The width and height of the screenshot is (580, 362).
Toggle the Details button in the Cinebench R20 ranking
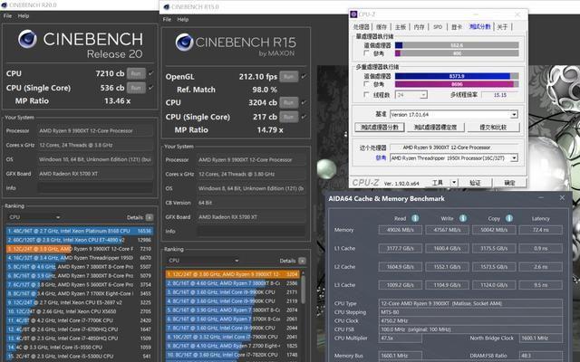coord(150,217)
